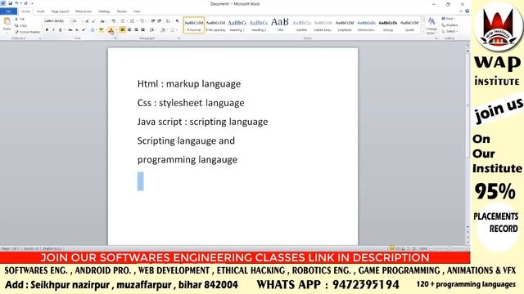This screenshot has width=524, height=294.
Task: Click the Grow Font icon
Action: click(88, 21)
